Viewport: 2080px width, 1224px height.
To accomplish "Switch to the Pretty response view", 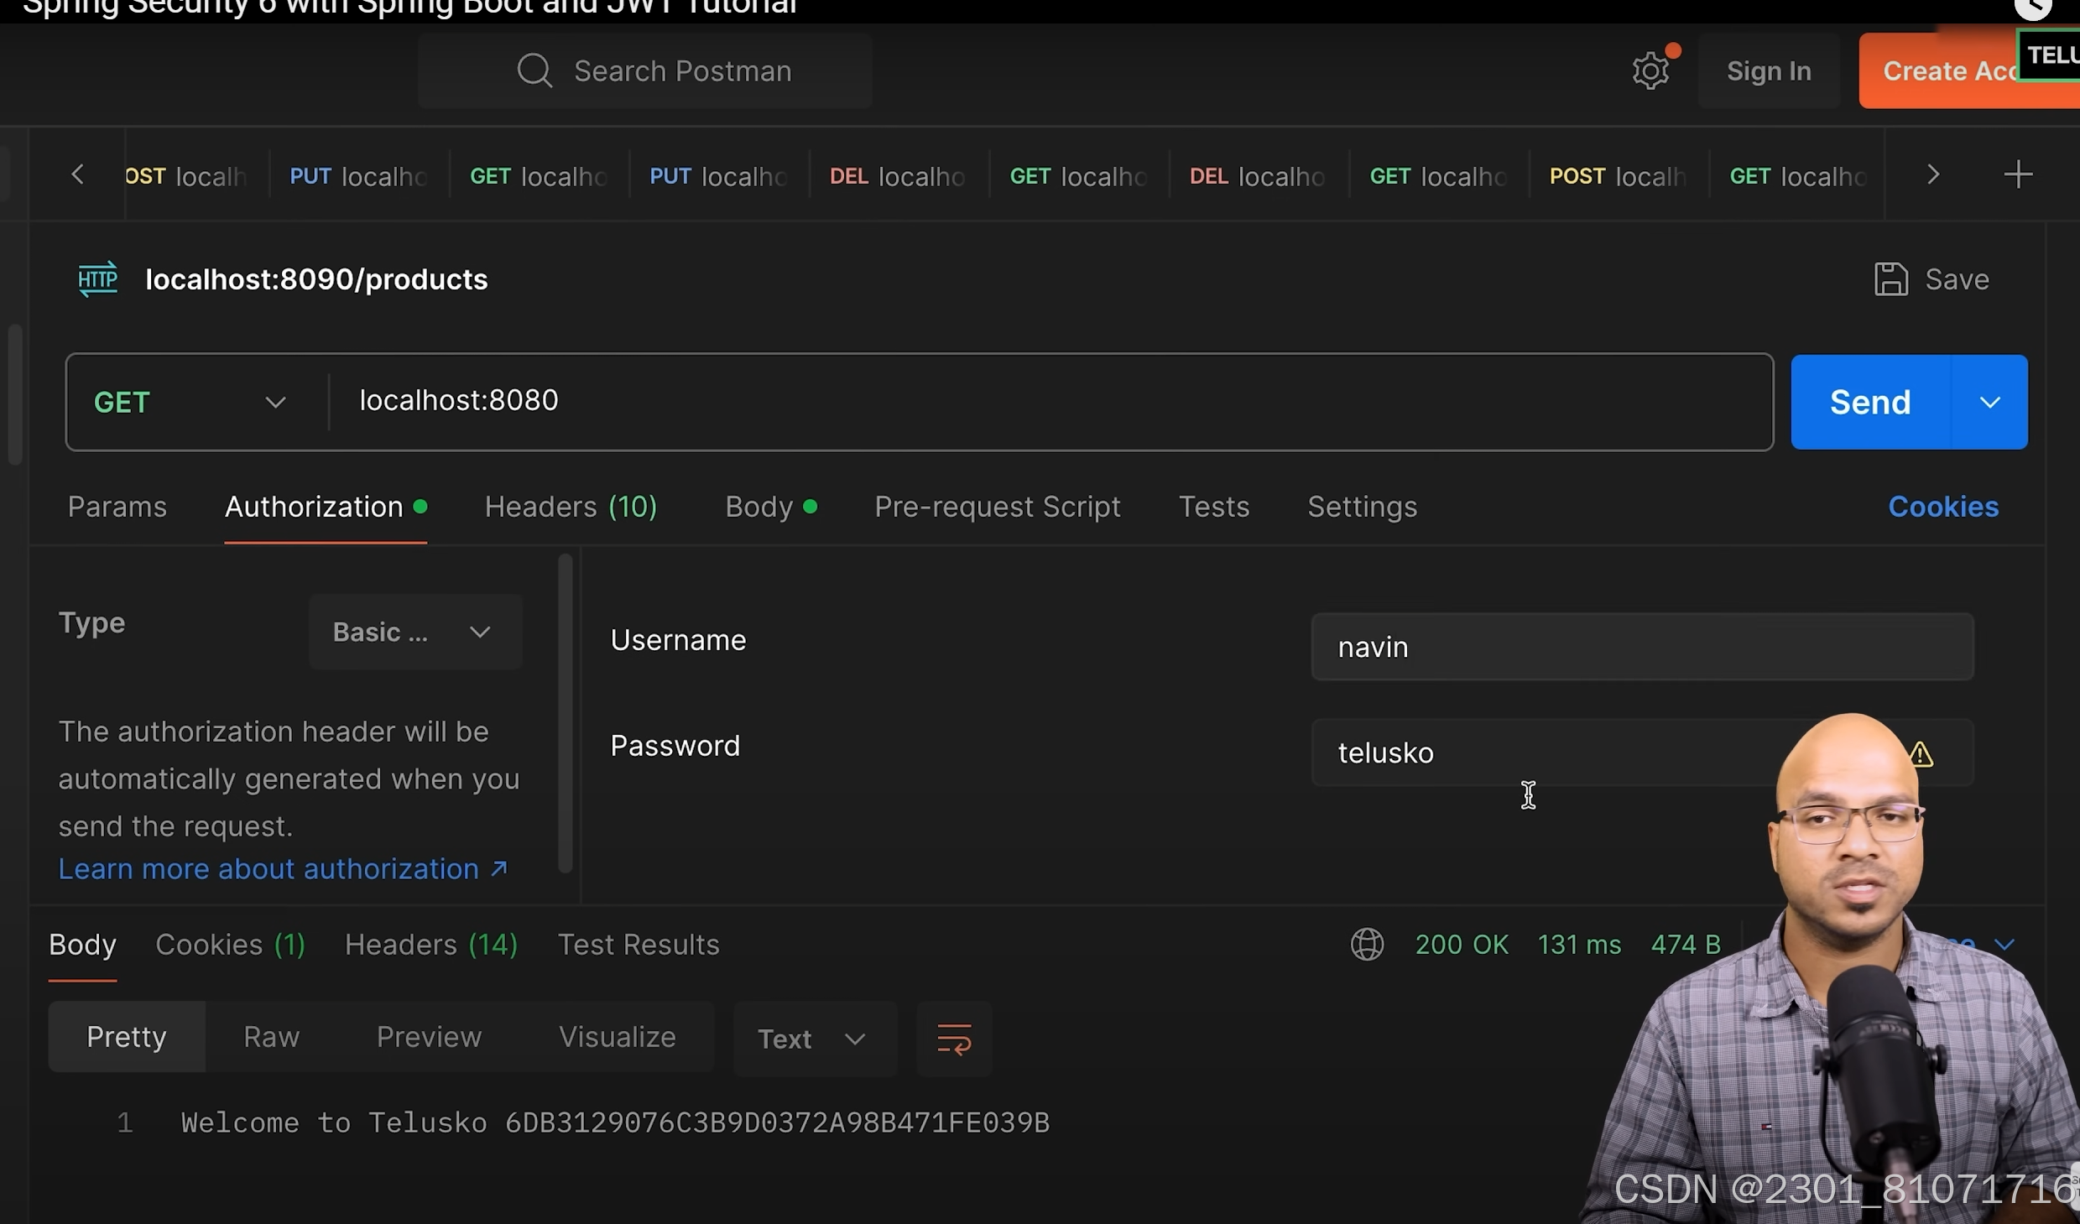I will (x=126, y=1036).
